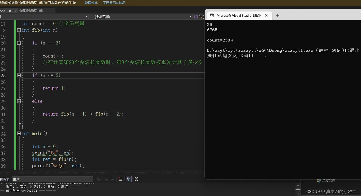Click the Chinese comment on line 23
This screenshot has width=361, height=196.
click(123, 63)
